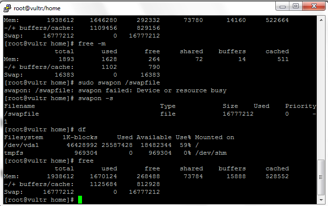Click 'Device or resource busy' error text

click(x=182, y=91)
